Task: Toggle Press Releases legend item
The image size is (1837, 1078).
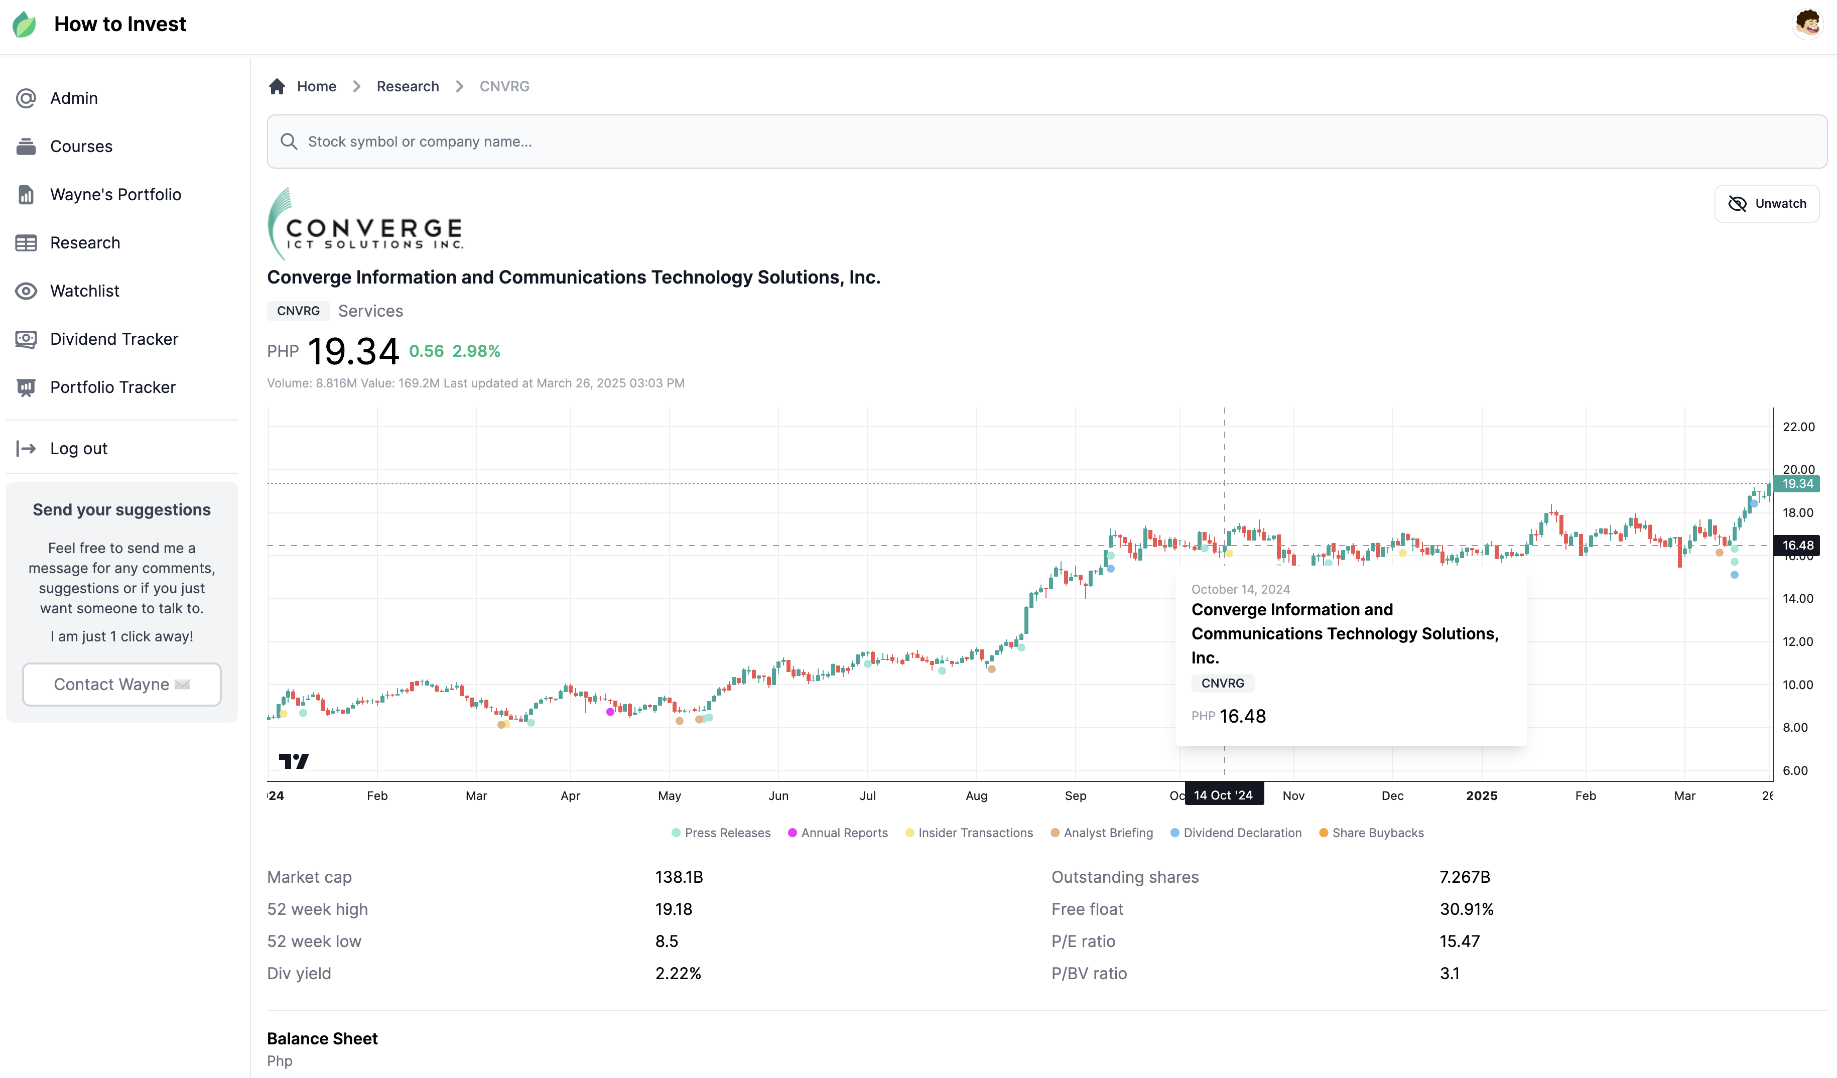Action: tap(720, 833)
